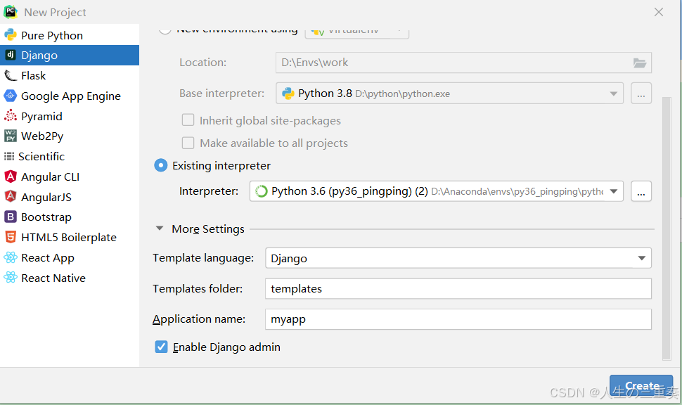
Task: Click the HTML5 Boilerplate icon
Action: [x=11, y=237]
